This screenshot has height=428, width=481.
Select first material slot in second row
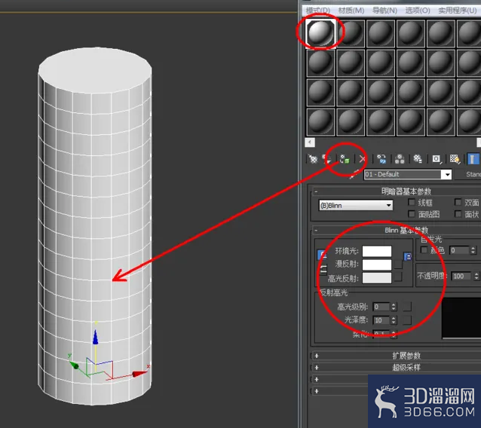click(320, 63)
